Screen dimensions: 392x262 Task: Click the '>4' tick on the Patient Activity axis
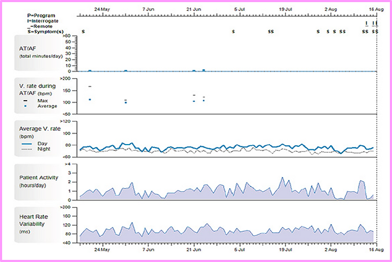pyautogui.click(x=68, y=164)
